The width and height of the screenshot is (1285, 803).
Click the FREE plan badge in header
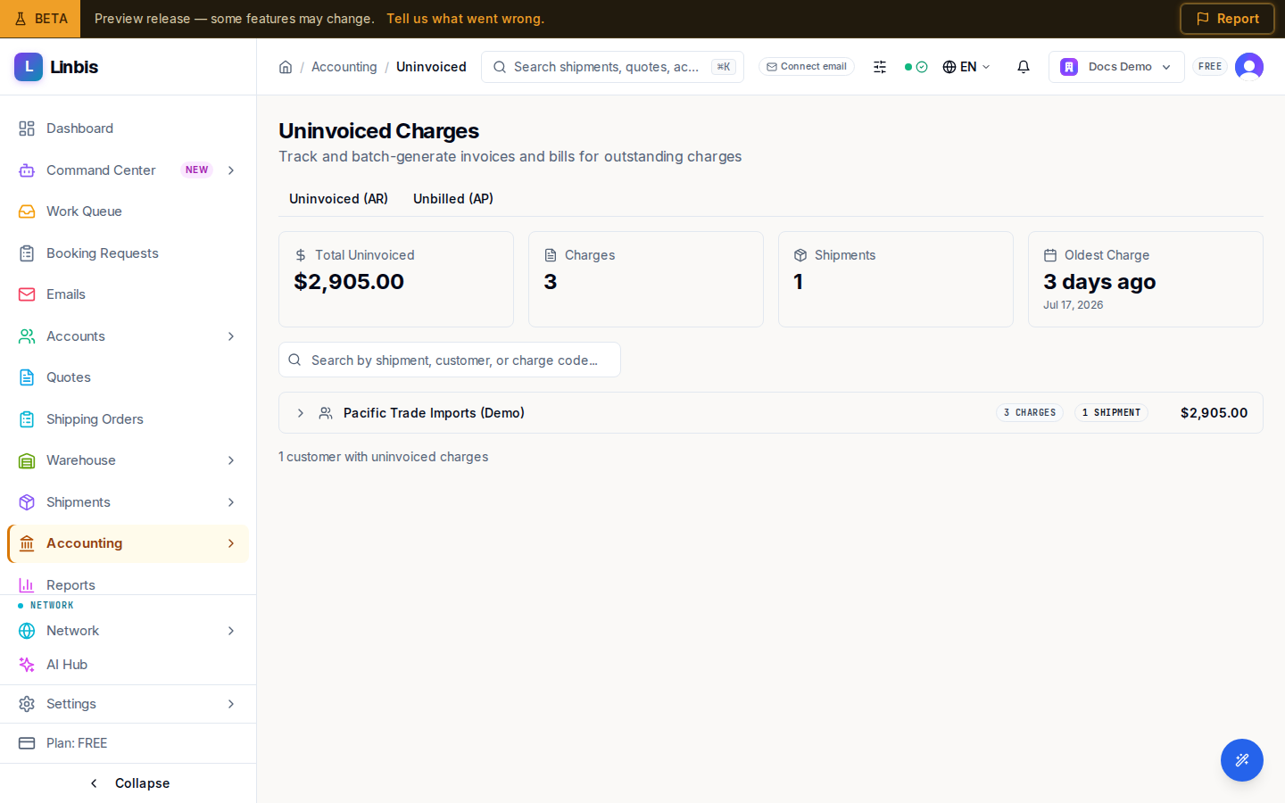click(x=1210, y=67)
